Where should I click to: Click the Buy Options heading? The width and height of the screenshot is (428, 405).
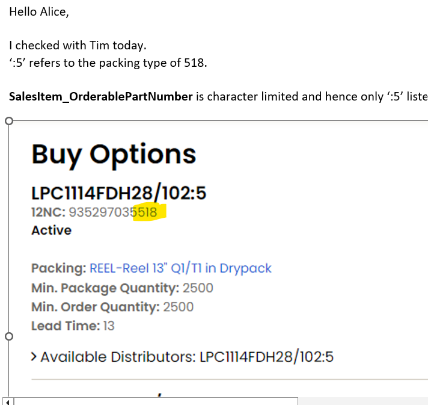tap(114, 154)
